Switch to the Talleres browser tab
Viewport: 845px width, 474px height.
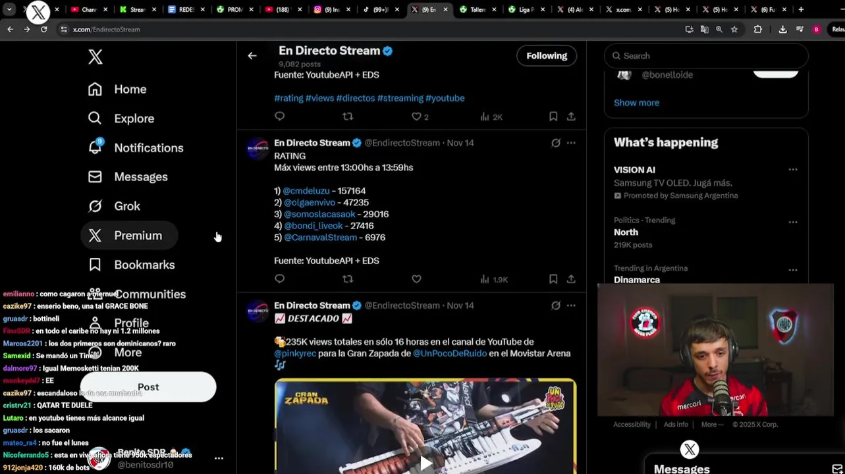point(477,9)
